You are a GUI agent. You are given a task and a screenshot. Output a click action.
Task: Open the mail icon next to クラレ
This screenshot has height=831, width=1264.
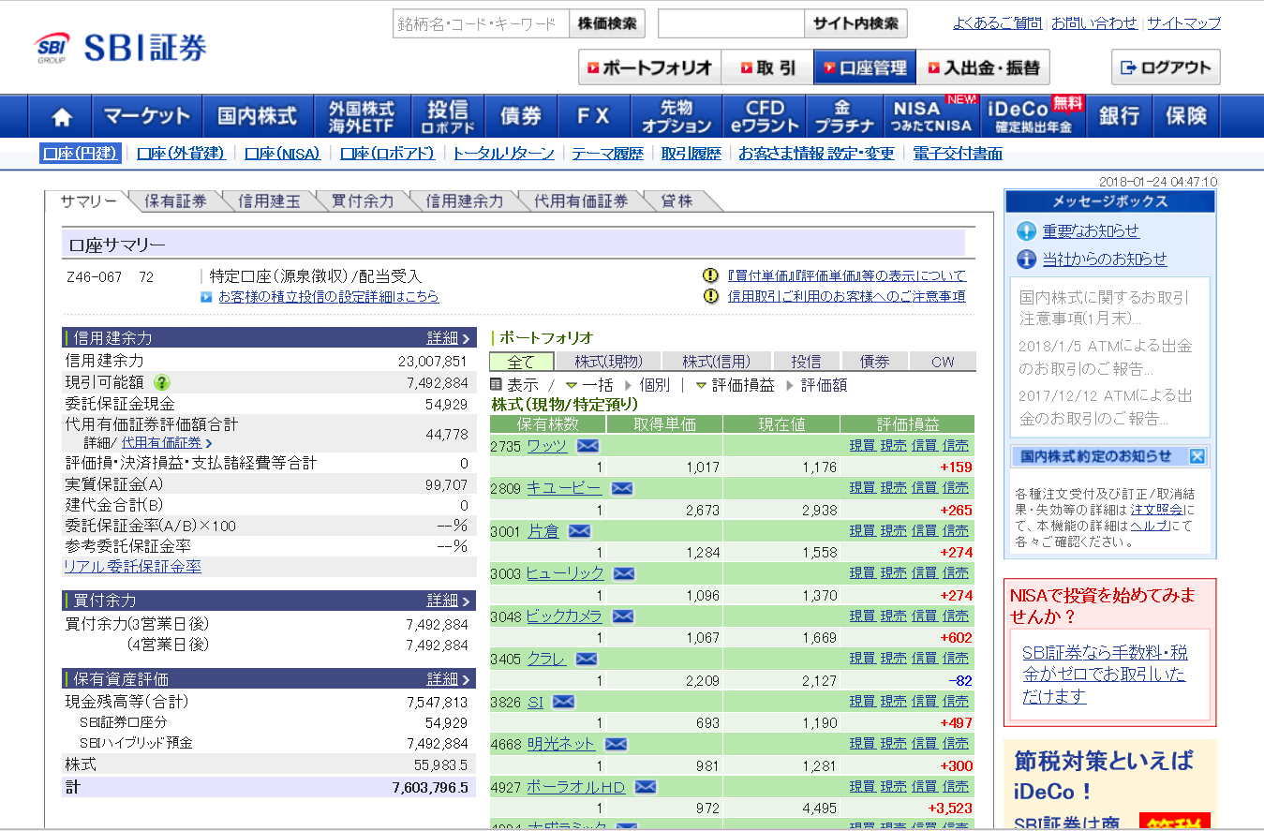coord(586,659)
